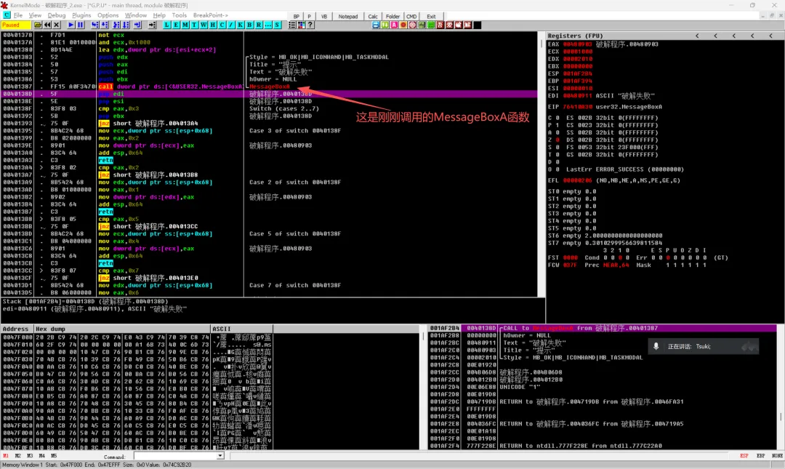Image resolution: width=785 pixels, height=469 pixels.
Task: Click the black square toolbar icon
Action: [477, 25]
